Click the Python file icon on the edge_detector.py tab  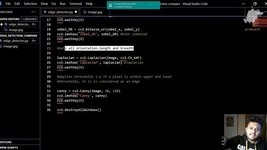(x=45, y=12)
